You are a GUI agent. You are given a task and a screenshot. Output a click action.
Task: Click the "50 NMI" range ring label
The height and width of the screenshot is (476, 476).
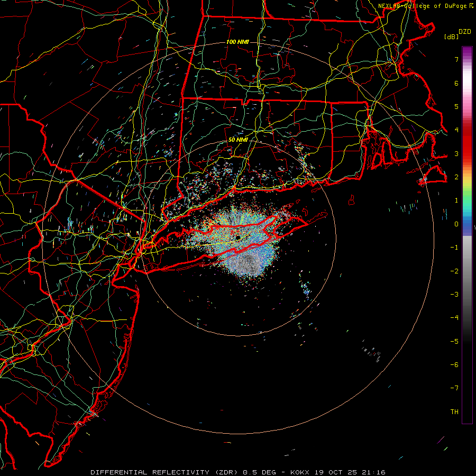pyautogui.click(x=238, y=140)
